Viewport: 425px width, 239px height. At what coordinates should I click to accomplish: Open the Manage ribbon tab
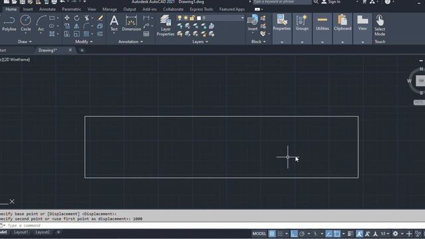(110, 9)
